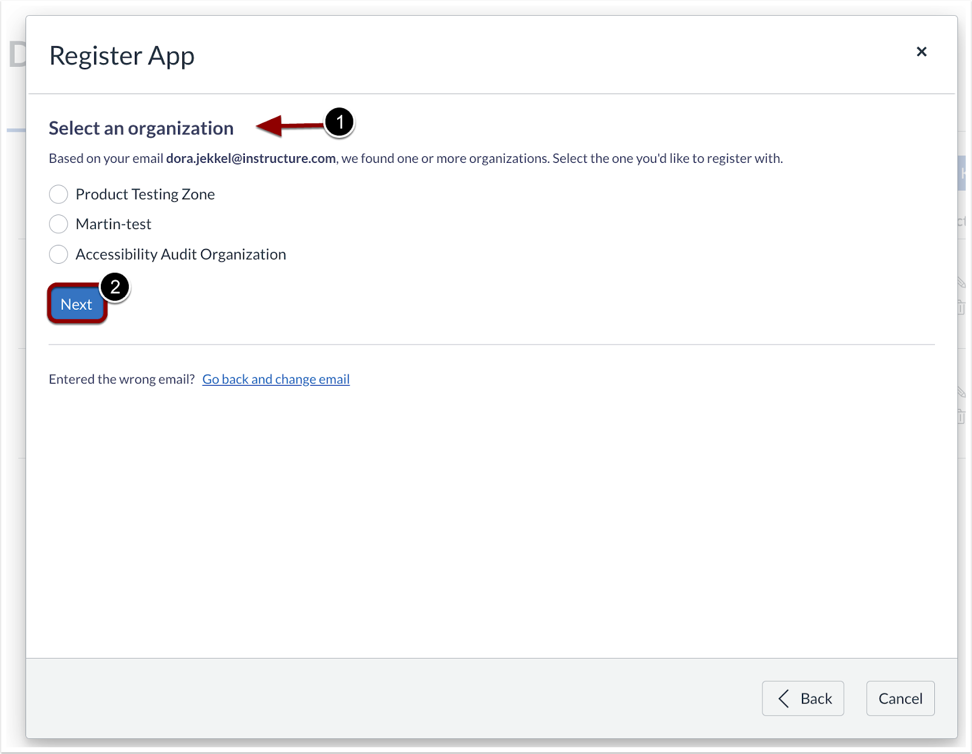Click the Cancel button
The width and height of the screenshot is (972, 754).
pyautogui.click(x=900, y=699)
